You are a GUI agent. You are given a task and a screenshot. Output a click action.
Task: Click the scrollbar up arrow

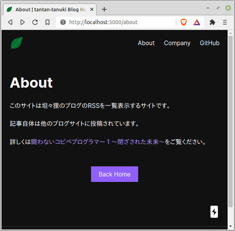230,33
